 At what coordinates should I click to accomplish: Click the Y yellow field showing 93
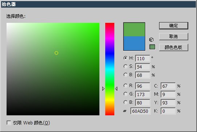168,103
